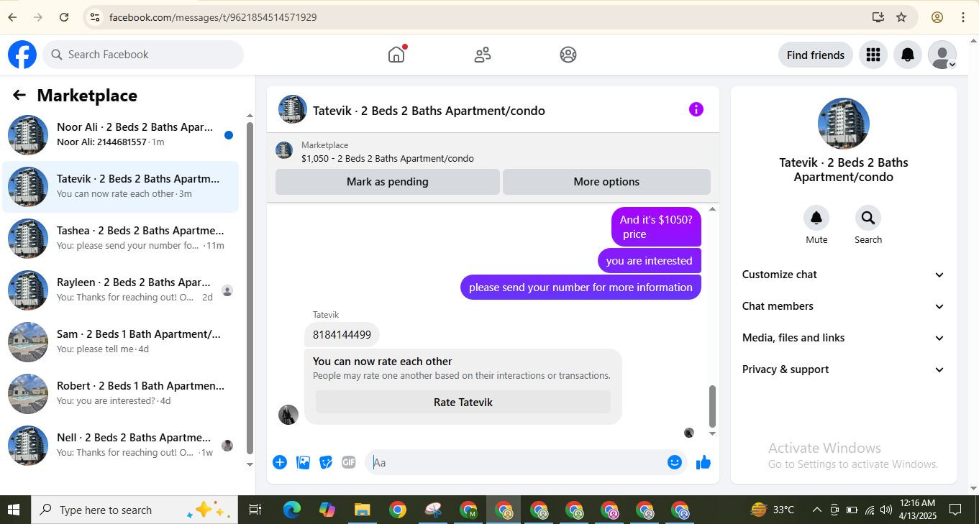Image resolution: width=979 pixels, height=524 pixels.
Task: Click the install app icon in address bar
Action: click(878, 17)
